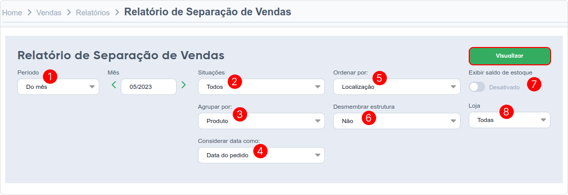
Task: Navigate to Relatórios breadcrumb
Action: point(93,13)
